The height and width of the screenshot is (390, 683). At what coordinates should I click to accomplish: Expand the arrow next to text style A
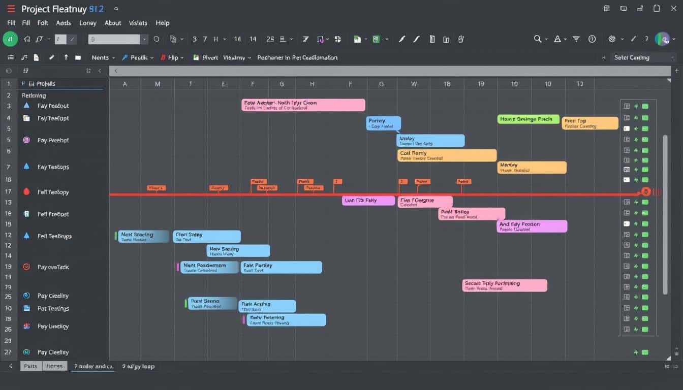(x=566, y=39)
